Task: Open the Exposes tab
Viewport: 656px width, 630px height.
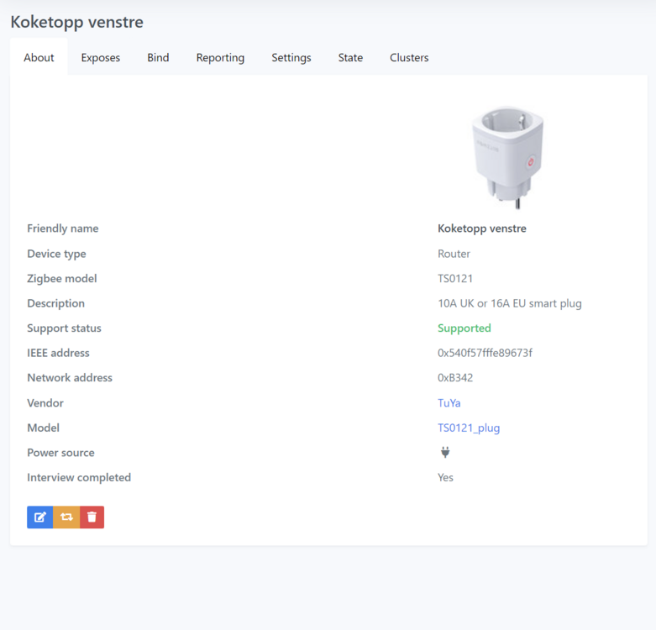Action: 101,58
